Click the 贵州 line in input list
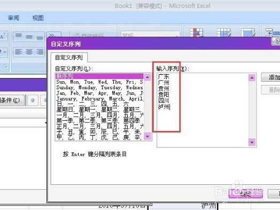Viewport: 280px width, 210px height. (x=164, y=88)
